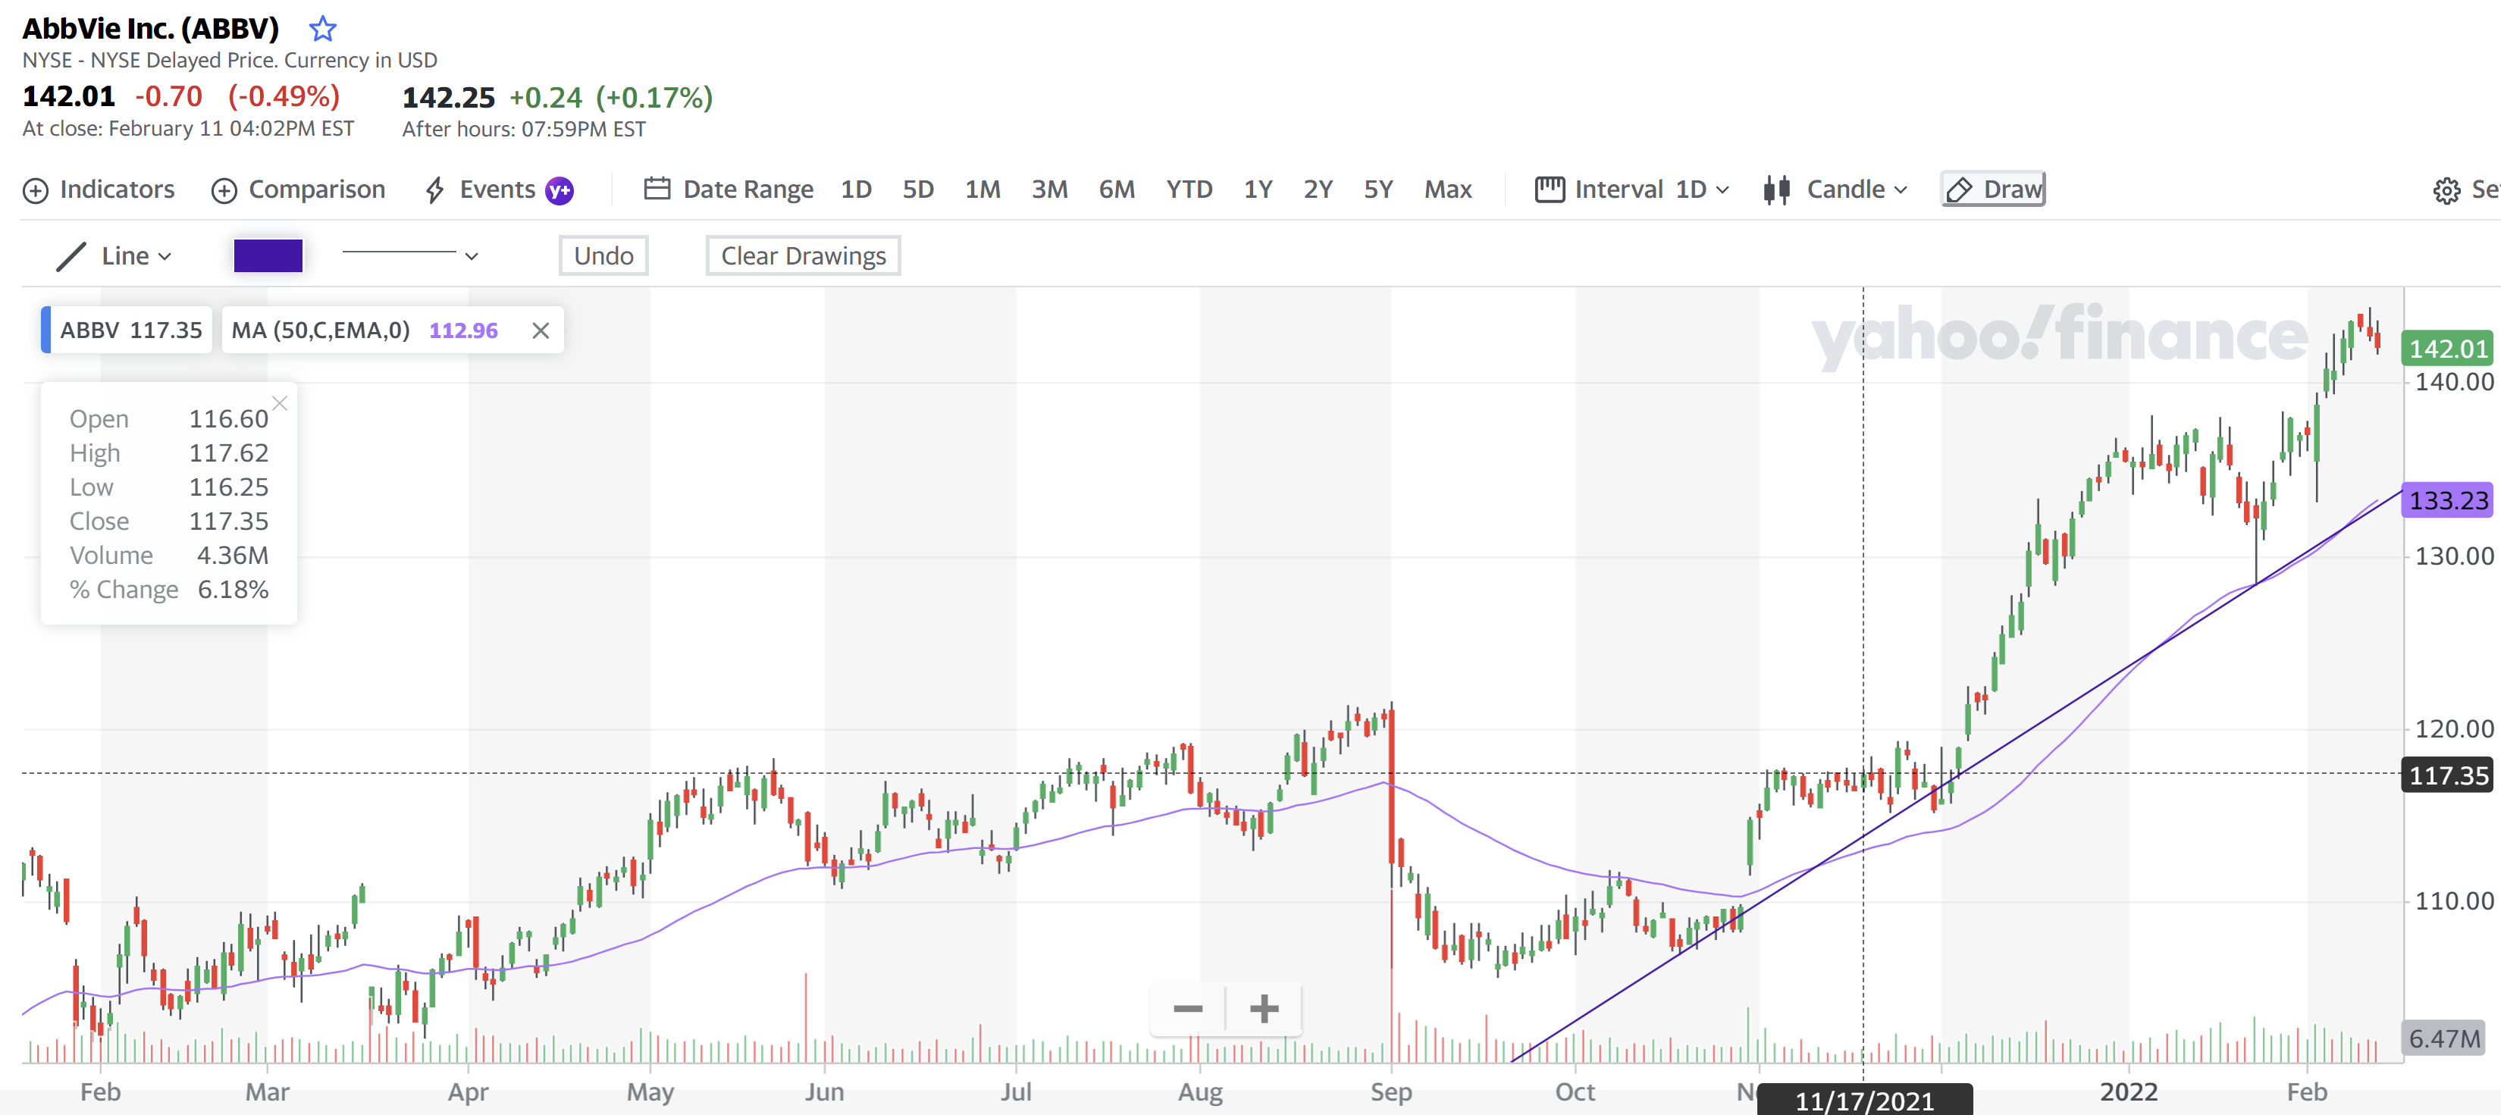The width and height of the screenshot is (2501, 1115).
Task: Click the Close 117.35 value
Action: pyautogui.click(x=228, y=521)
